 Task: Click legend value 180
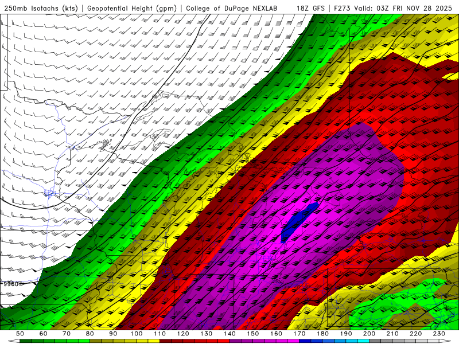click(x=322, y=334)
